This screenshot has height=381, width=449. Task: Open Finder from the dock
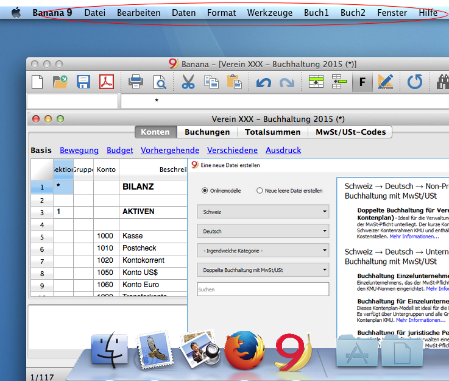click(x=110, y=349)
